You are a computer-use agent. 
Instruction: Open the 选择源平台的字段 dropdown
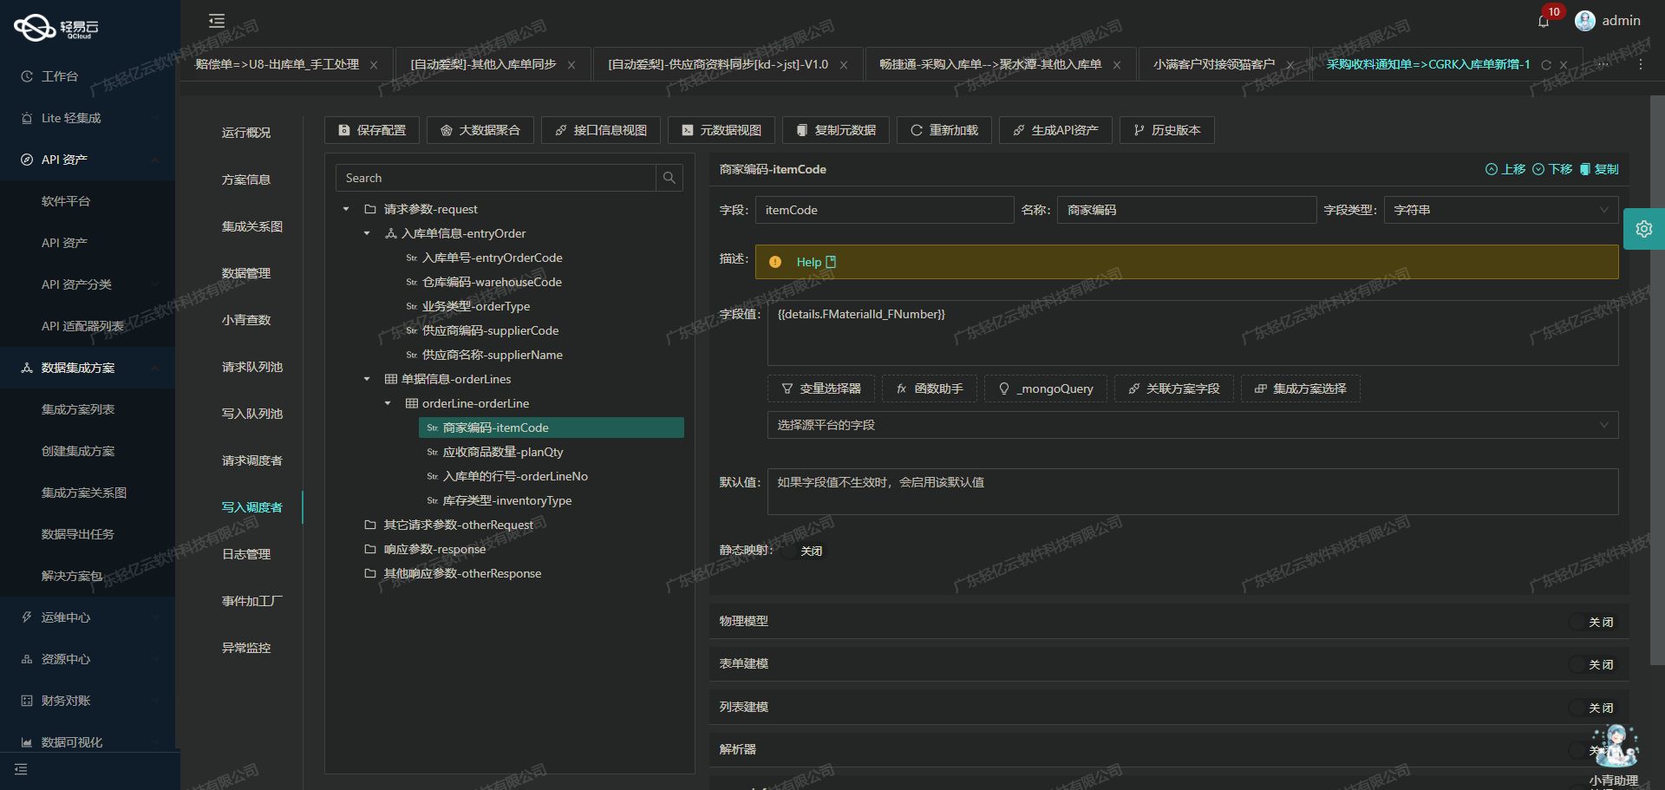pos(1192,425)
